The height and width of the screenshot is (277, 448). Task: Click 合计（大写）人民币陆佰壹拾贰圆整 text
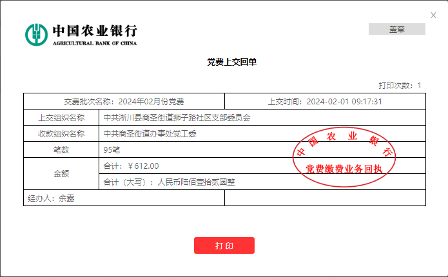(x=169, y=182)
